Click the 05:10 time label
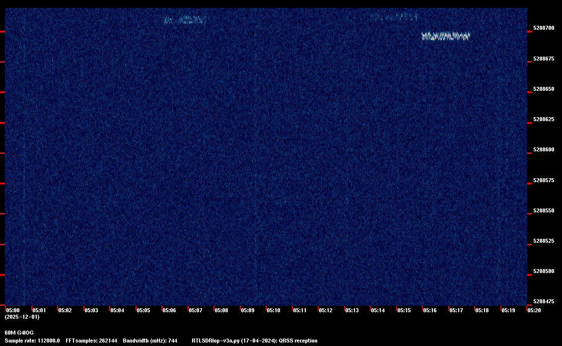The width and height of the screenshot is (562, 346). [274, 310]
